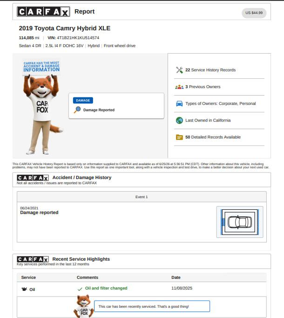Click 'Oil and filter changed' comment
The image size is (284, 318).
click(x=106, y=288)
